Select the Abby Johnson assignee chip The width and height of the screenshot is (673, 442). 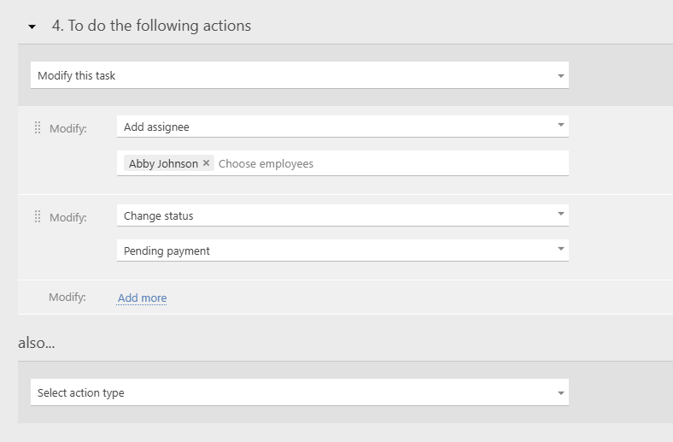click(163, 163)
